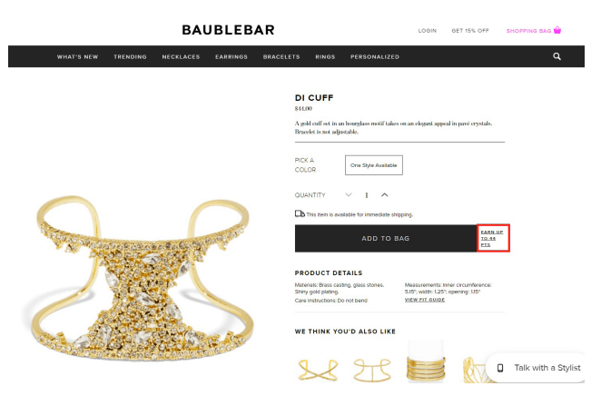The height and width of the screenshot is (406, 601).
Task: Go to What's New section
Action: (x=77, y=56)
